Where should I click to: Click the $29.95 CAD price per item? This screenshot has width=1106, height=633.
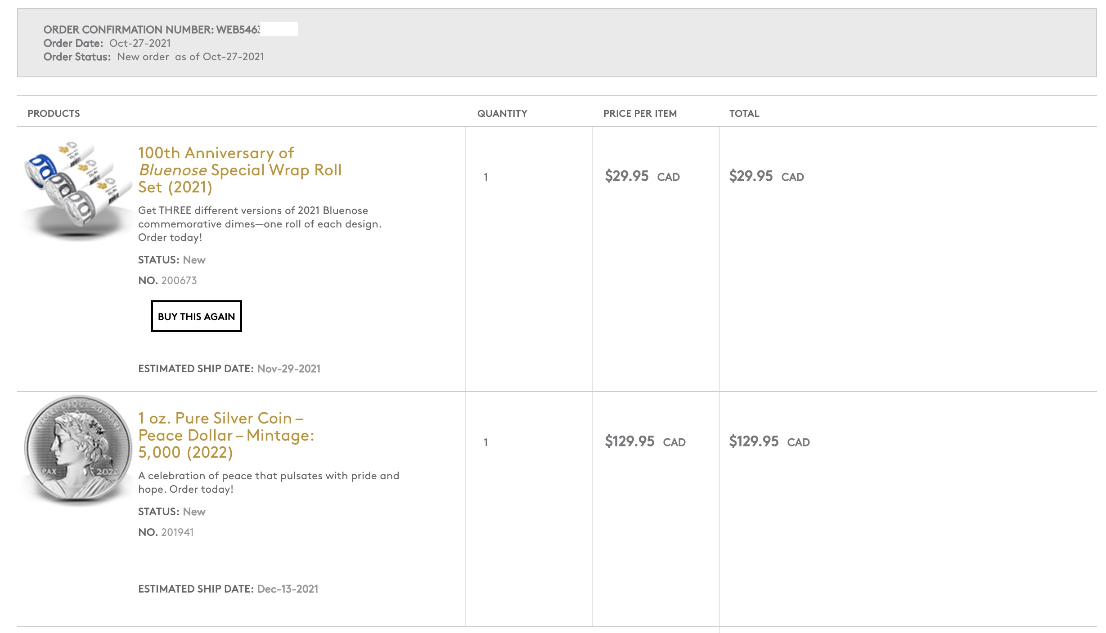642,176
